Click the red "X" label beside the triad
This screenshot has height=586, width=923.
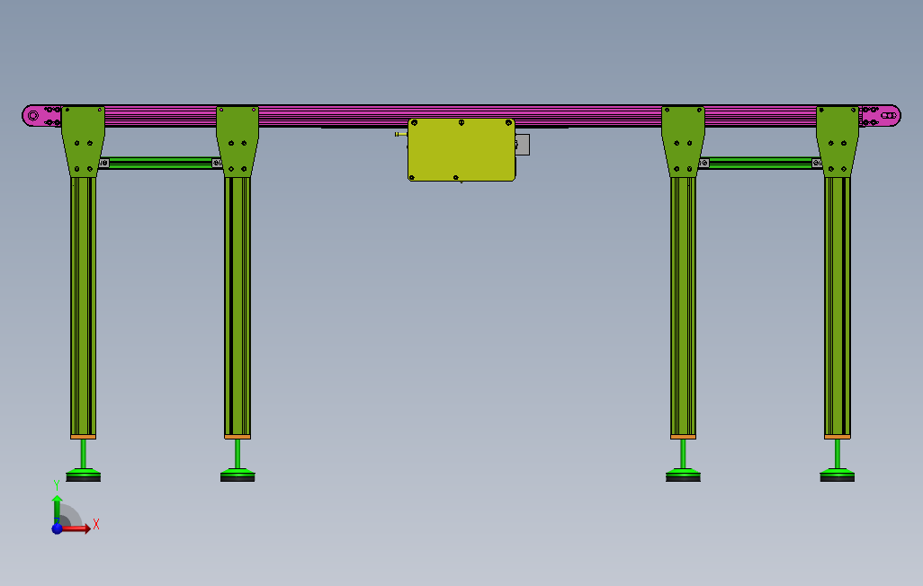coord(96,524)
